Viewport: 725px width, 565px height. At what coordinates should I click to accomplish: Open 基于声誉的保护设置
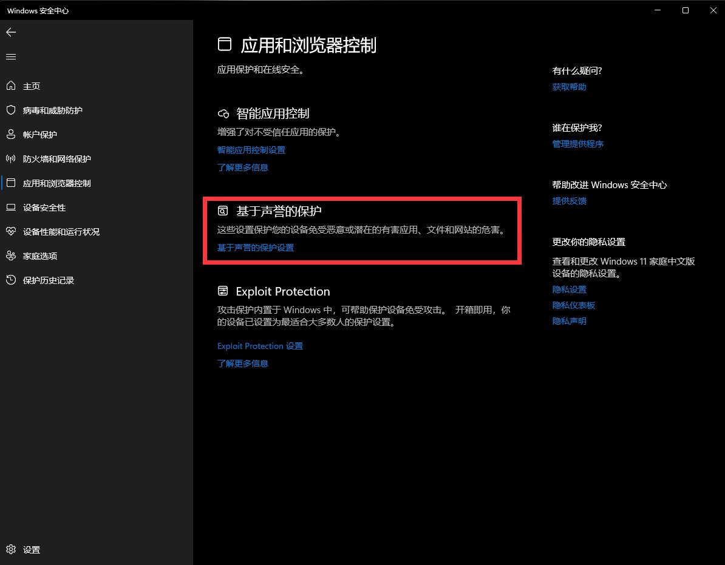tap(255, 248)
